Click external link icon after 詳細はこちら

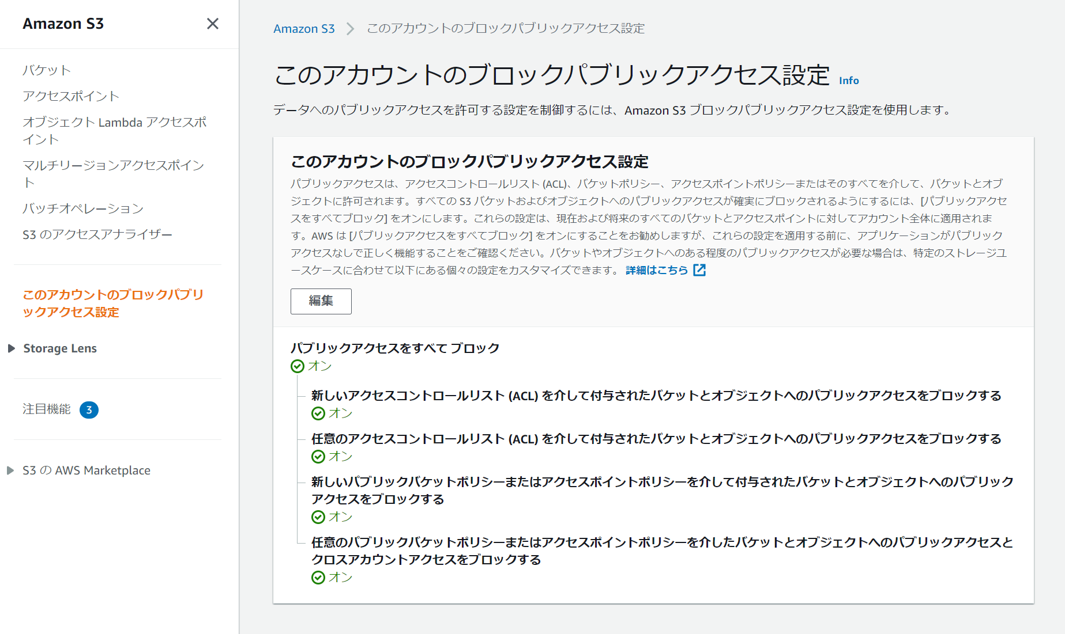tap(699, 270)
